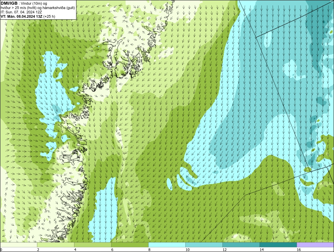This screenshot has height=252, width=334.
Task: Click the legend tick label '0'
Action: click(1, 250)
